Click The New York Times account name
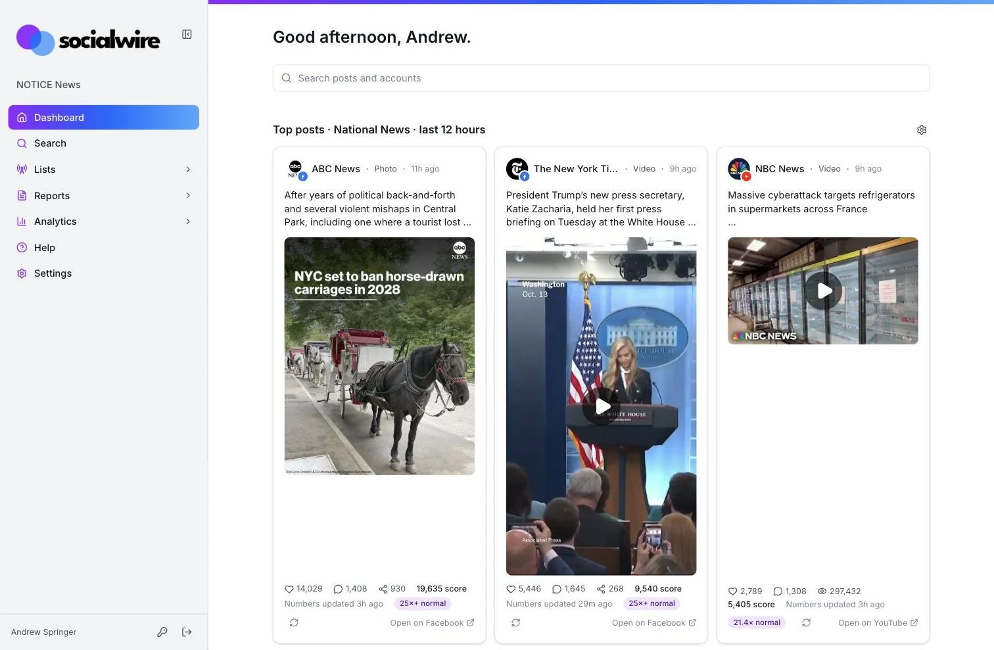Screen dimensions: 994x650 pos(576,169)
